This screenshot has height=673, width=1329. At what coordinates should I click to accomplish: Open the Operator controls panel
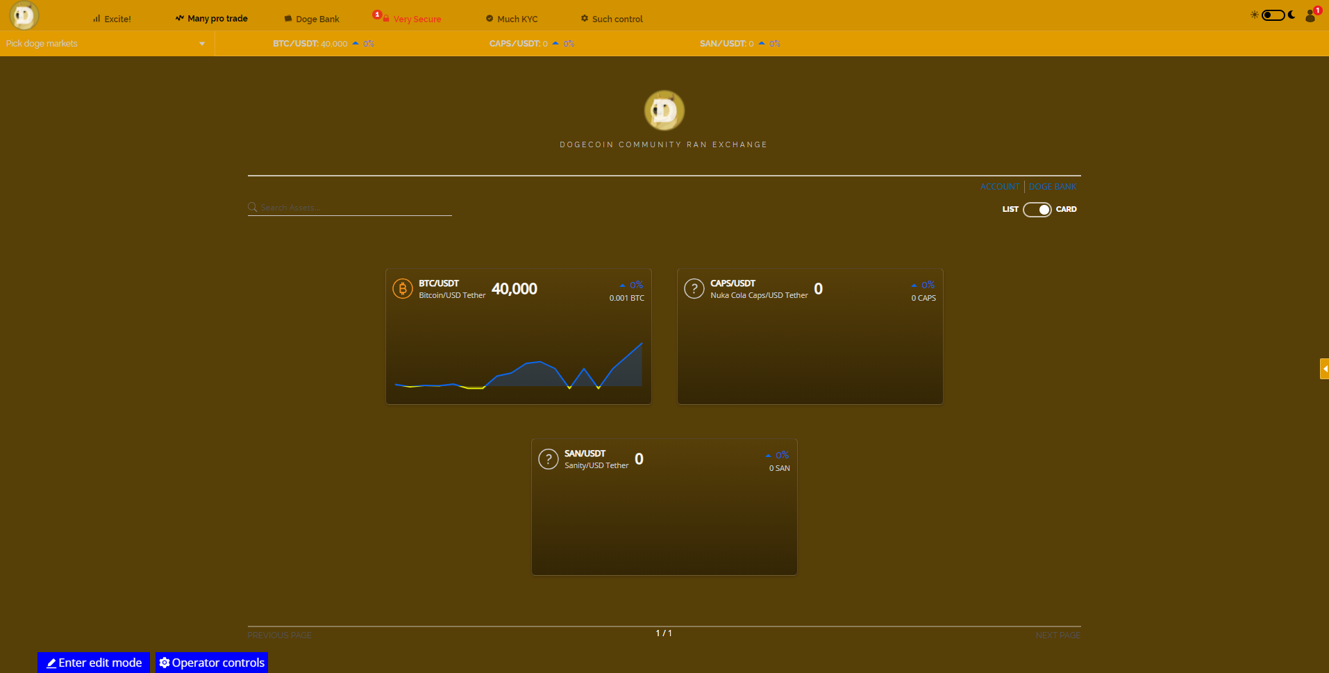point(212,663)
